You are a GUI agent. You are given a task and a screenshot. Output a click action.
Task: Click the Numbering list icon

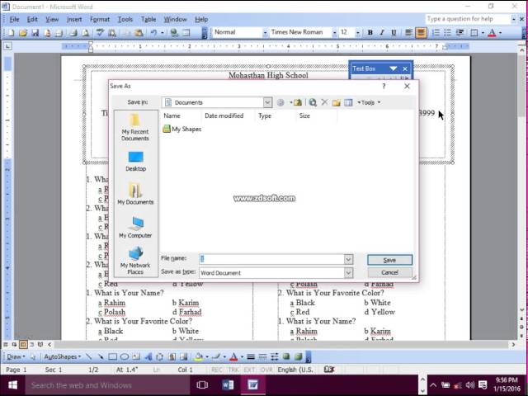(x=436, y=33)
